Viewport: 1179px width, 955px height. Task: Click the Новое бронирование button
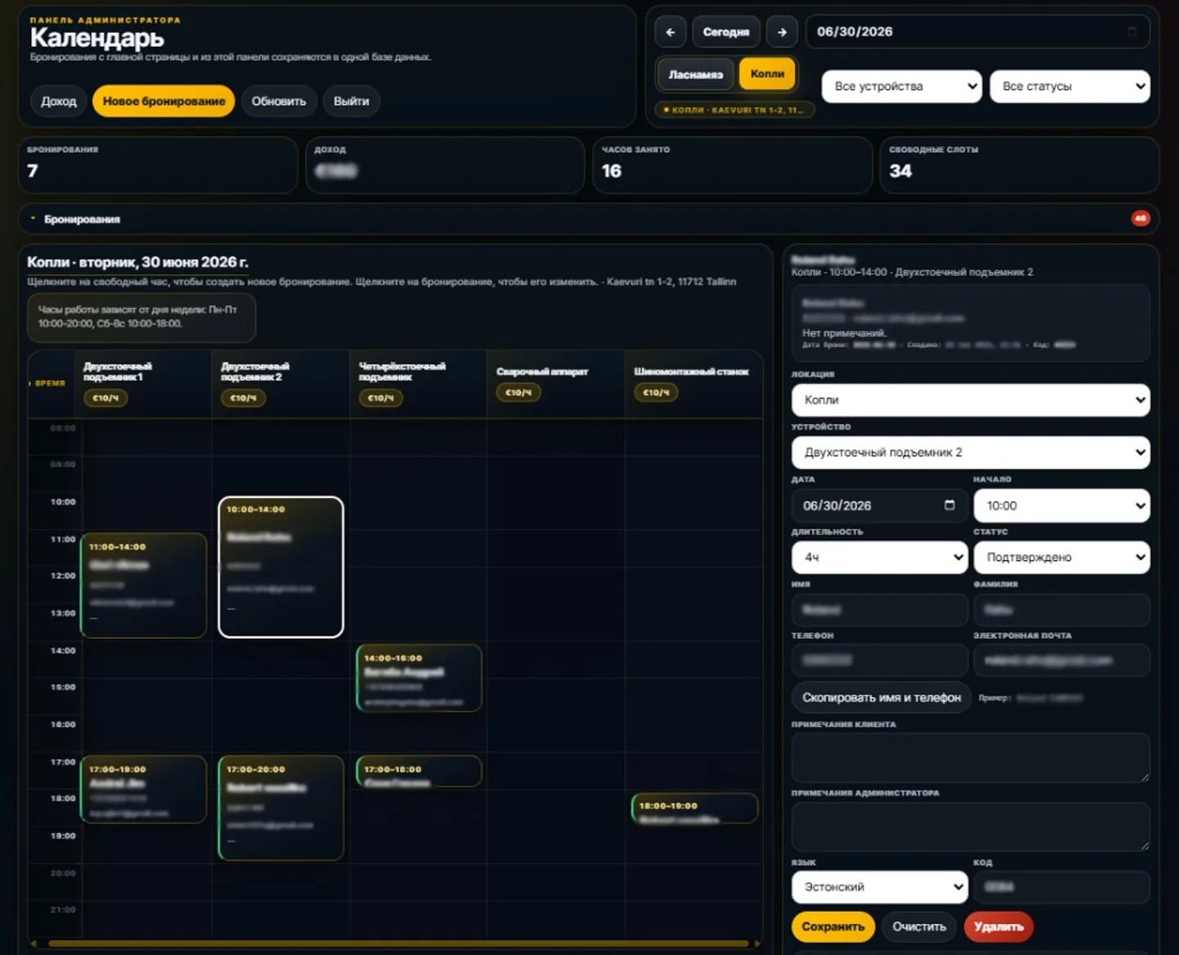click(x=164, y=102)
